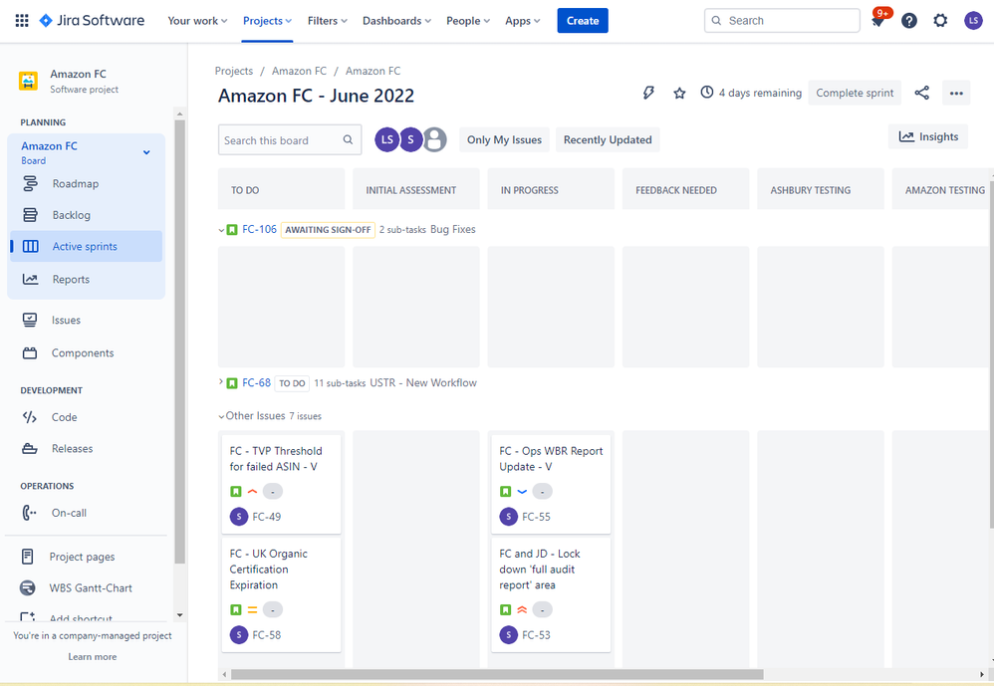Expand the FC-68 swimlane

tap(220, 382)
